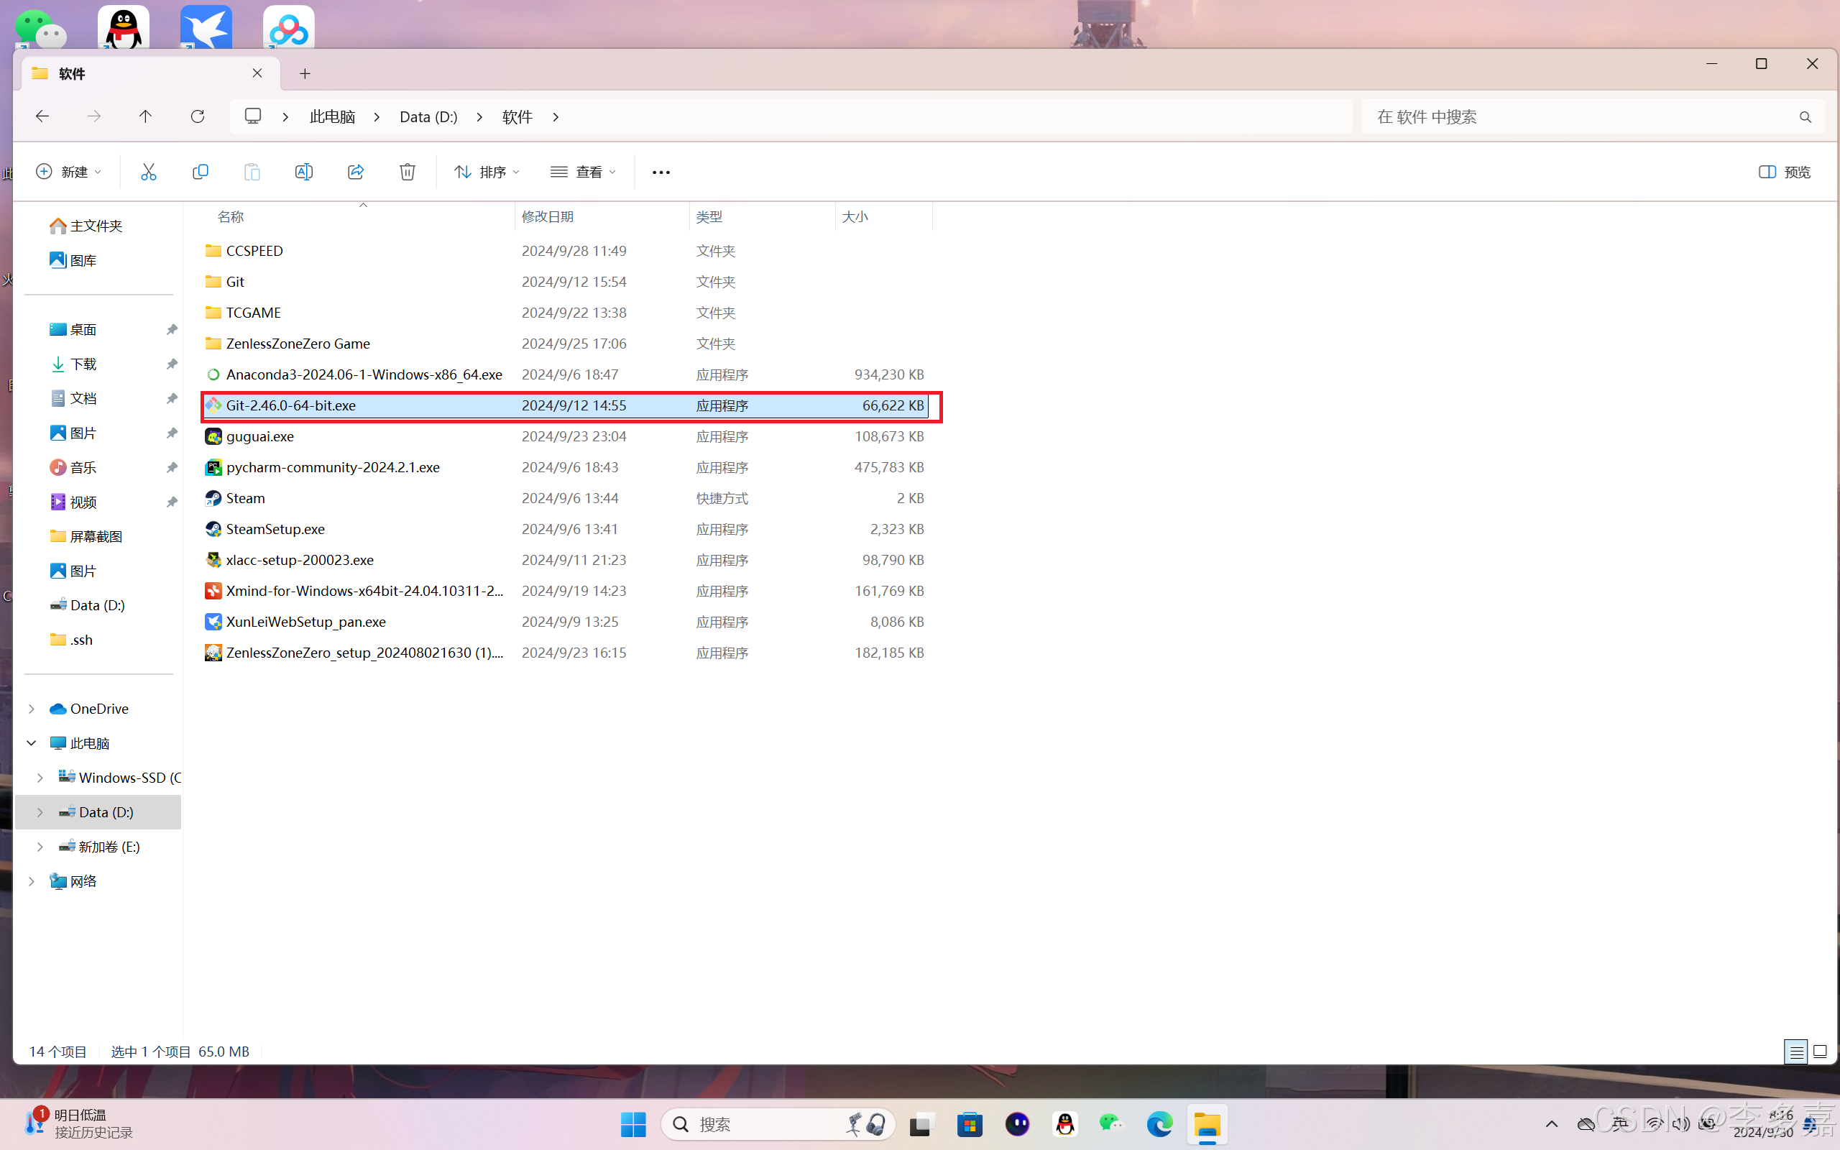The image size is (1840, 1150).
Task: Open the See more ellipsis menu
Action: [x=661, y=172]
